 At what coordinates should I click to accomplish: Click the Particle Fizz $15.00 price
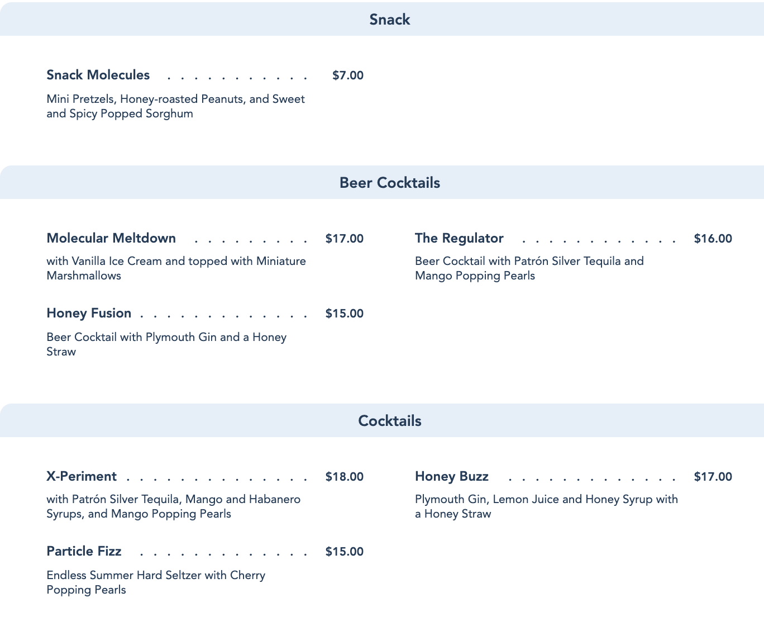[344, 552]
